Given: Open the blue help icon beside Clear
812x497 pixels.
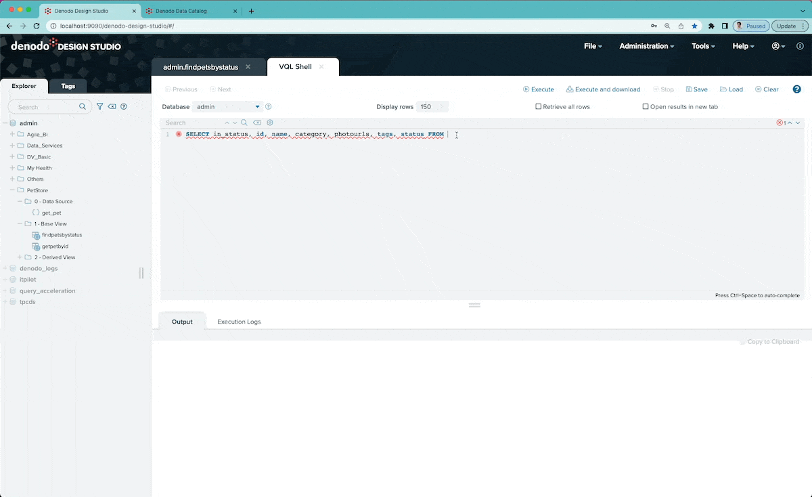Looking at the screenshot, I should 797,89.
